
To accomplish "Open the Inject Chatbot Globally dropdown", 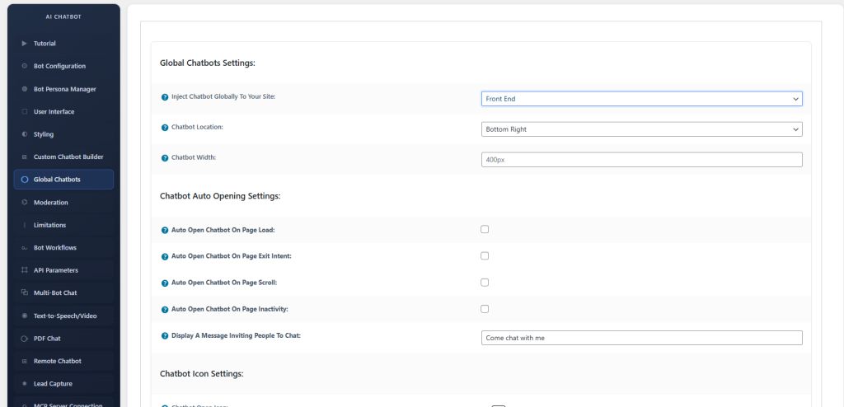I will [641, 99].
